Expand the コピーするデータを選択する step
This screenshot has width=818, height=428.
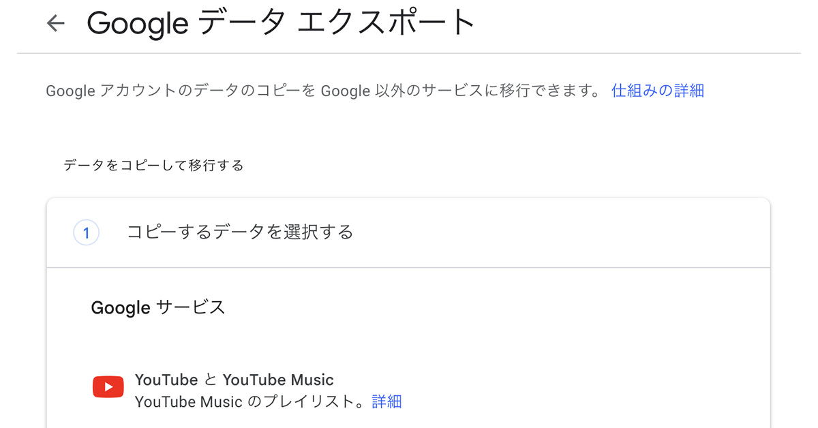pos(240,232)
